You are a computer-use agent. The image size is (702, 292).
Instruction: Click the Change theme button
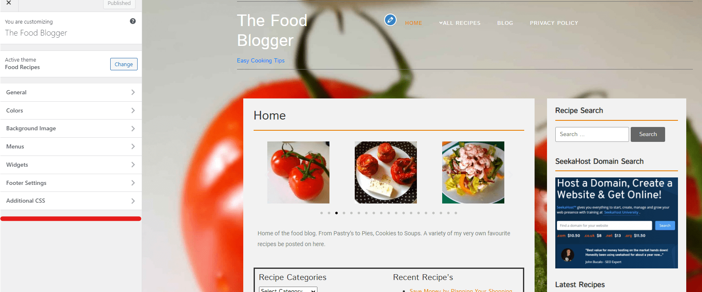[123, 64]
